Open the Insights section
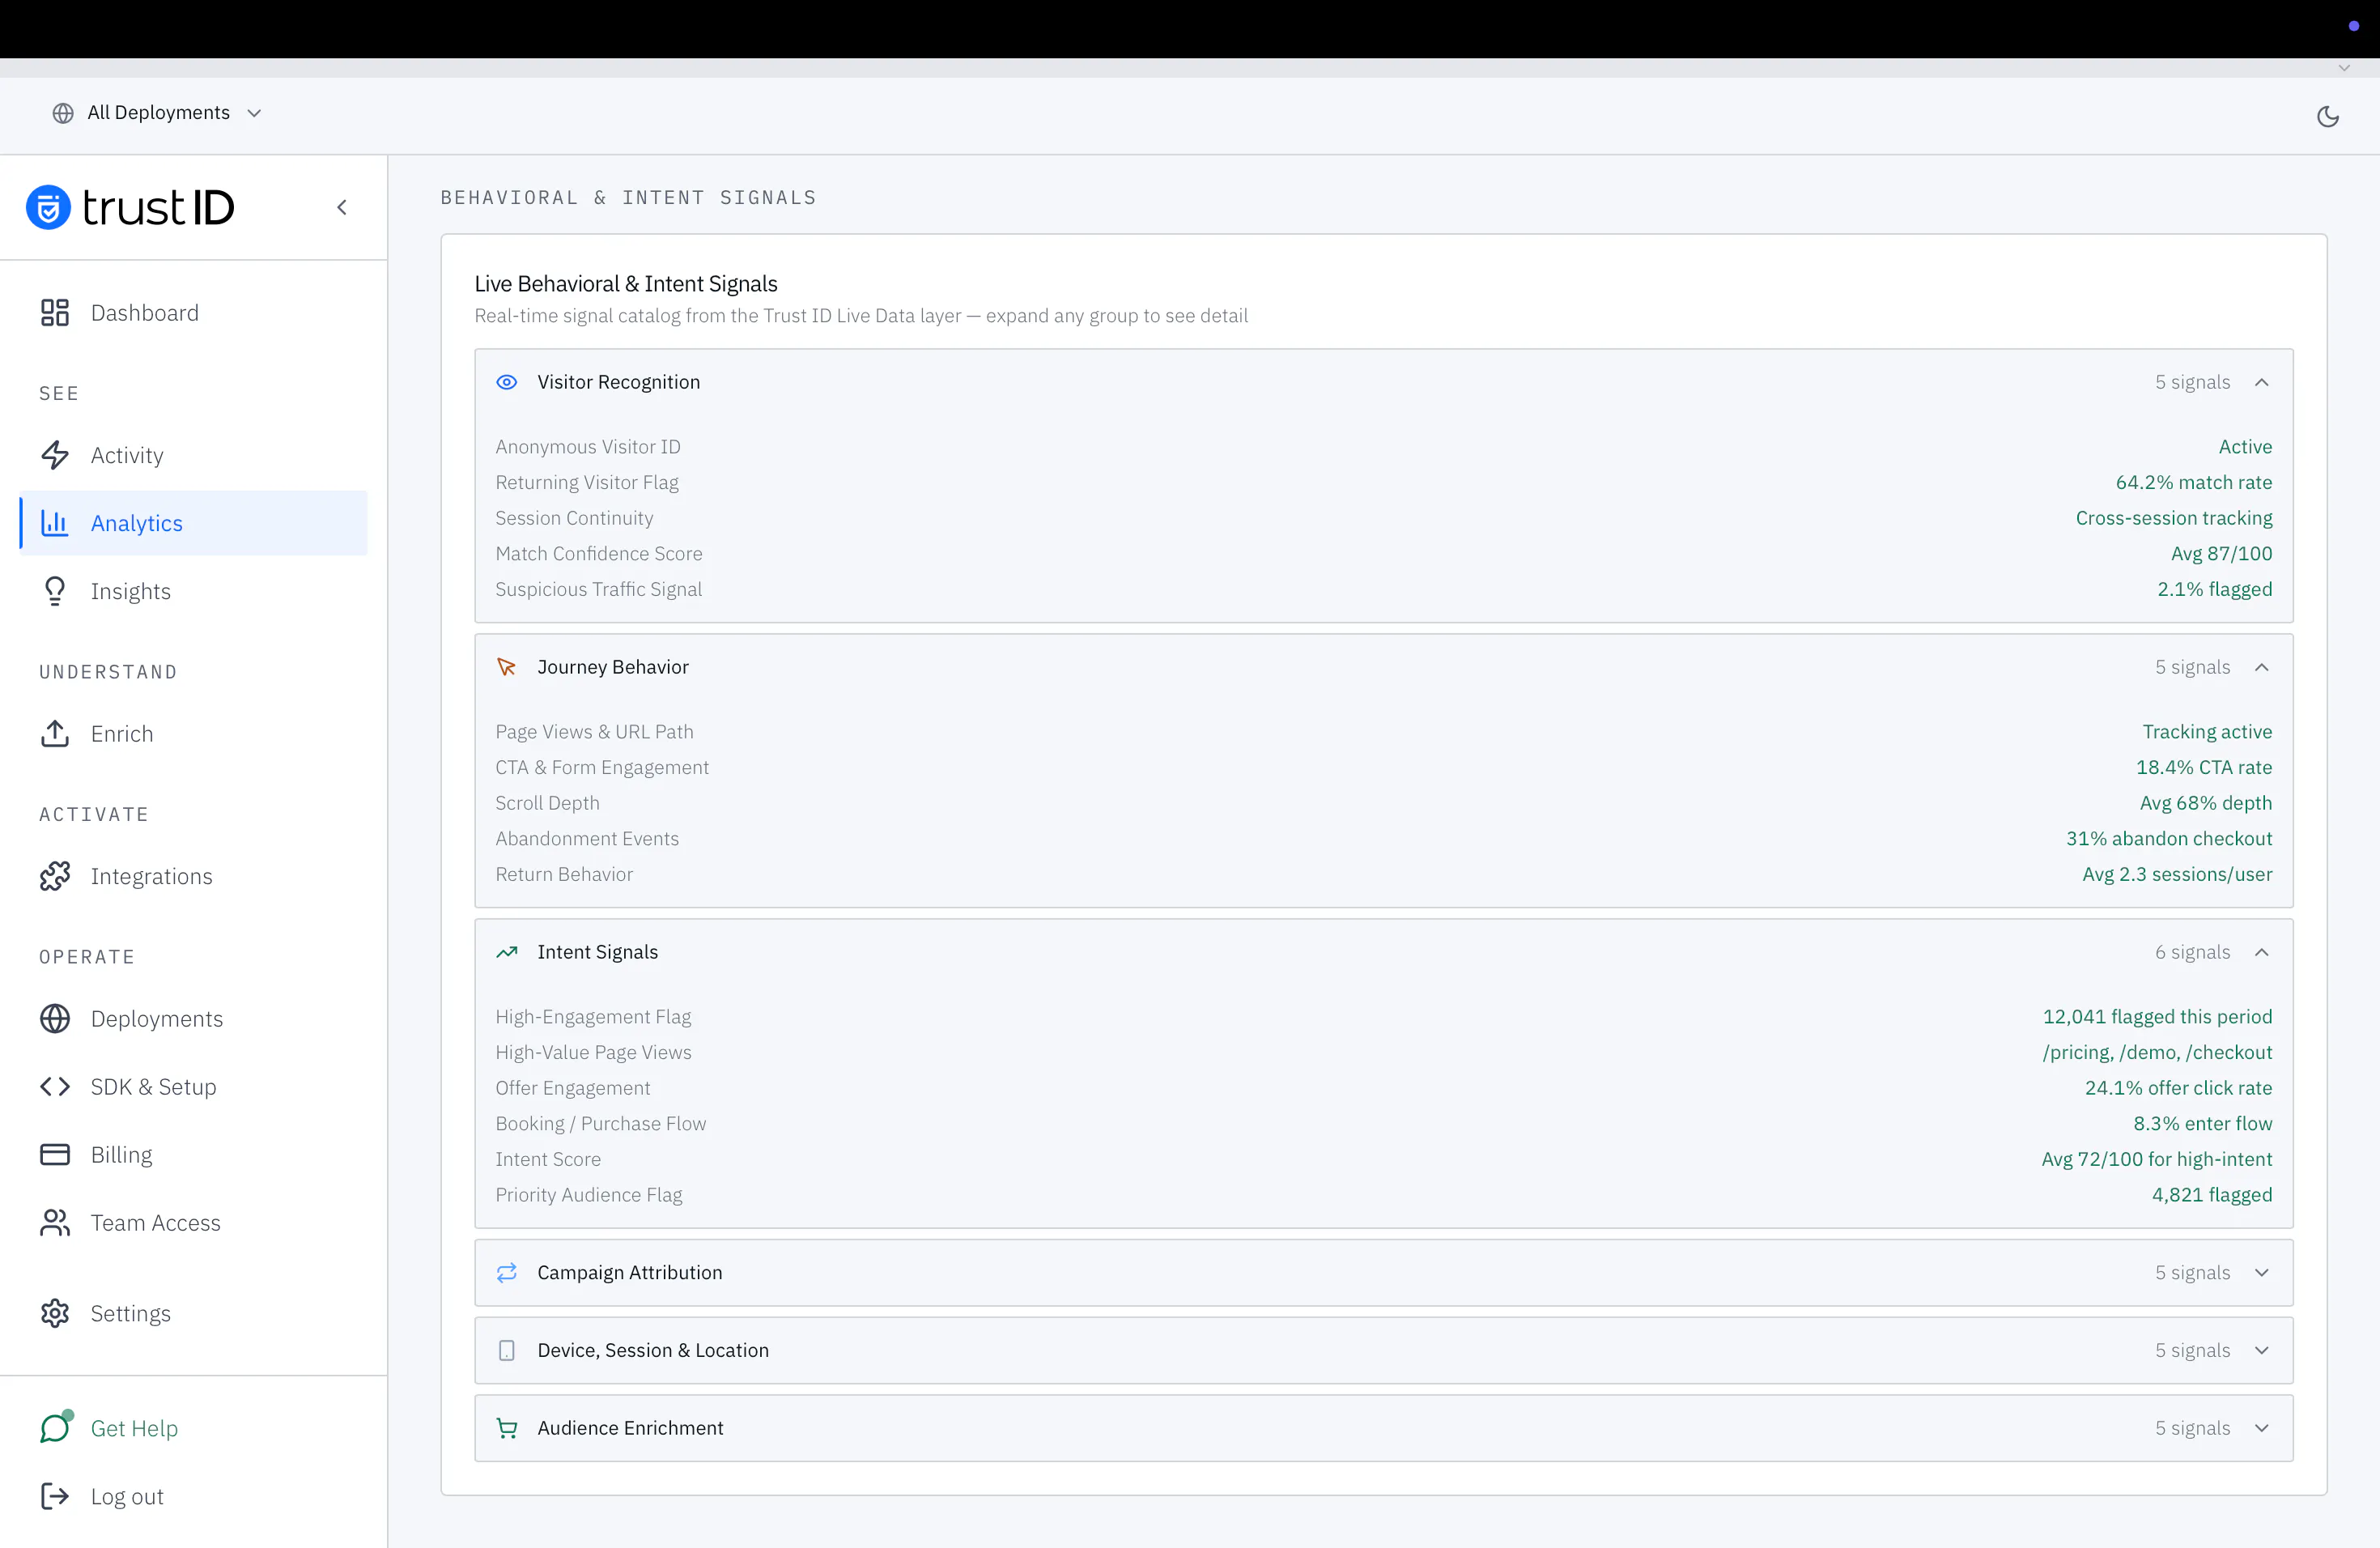The height and width of the screenshot is (1548, 2380). click(x=193, y=591)
